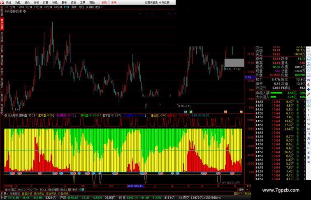Switch to 60分钟 period
The image size is (311, 200).
point(58,7)
